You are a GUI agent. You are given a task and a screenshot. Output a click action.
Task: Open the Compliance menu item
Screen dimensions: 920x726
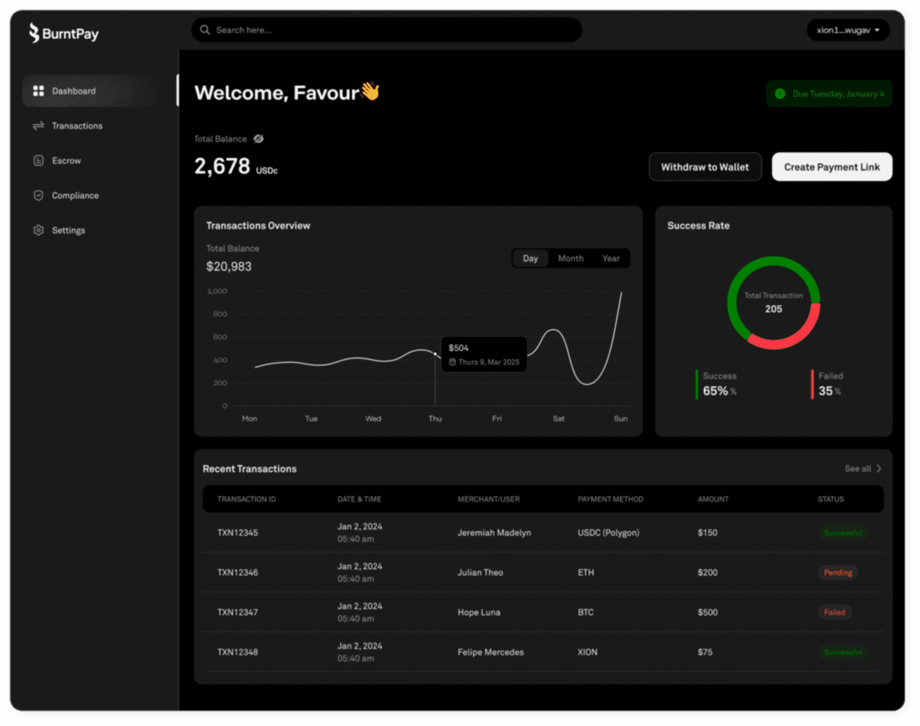(75, 195)
